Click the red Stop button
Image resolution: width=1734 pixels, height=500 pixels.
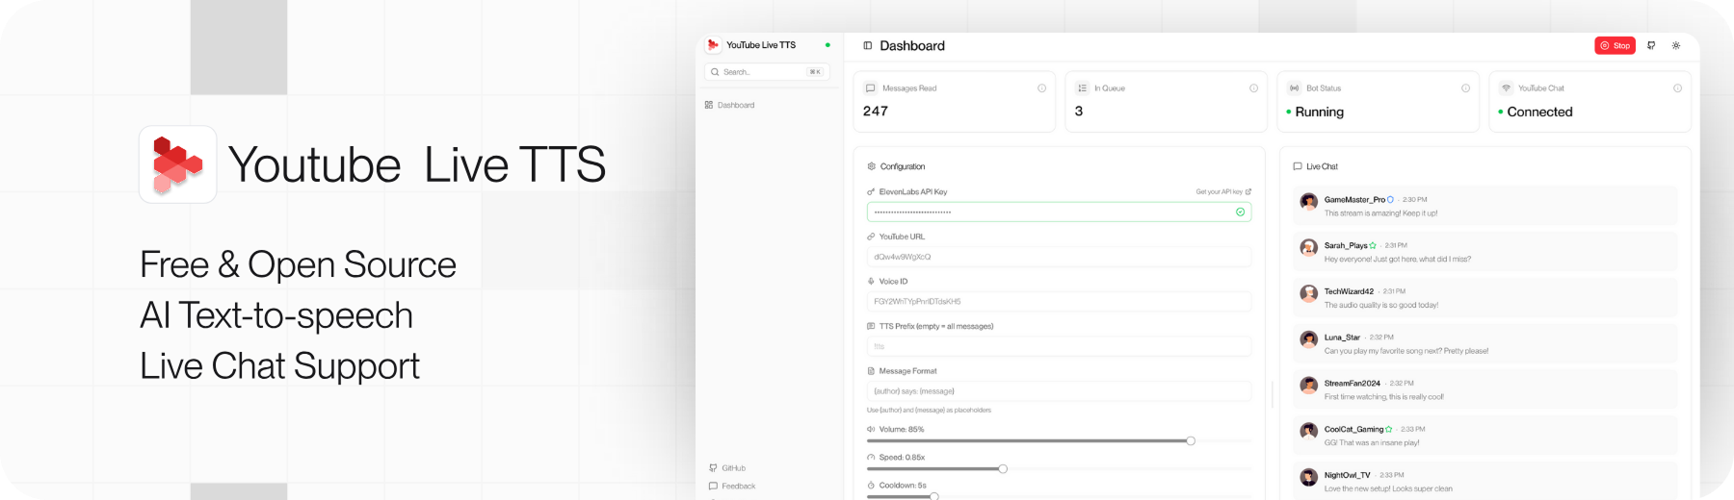click(1616, 45)
